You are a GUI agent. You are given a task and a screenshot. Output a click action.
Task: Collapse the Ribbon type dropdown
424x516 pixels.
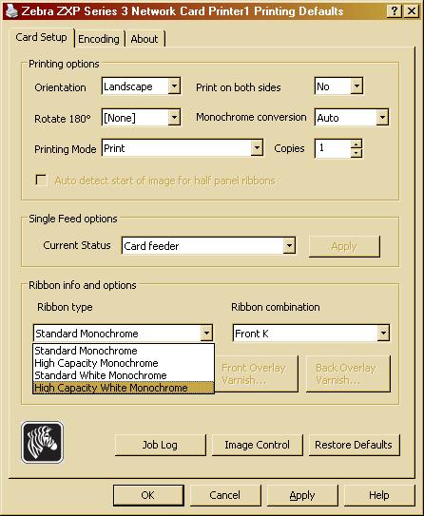(206, 333)
